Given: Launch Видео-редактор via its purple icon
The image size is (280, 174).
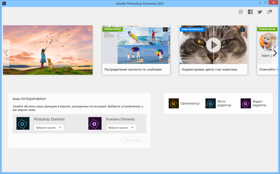Looking at the screenshot, I should [x=246, y=103].
